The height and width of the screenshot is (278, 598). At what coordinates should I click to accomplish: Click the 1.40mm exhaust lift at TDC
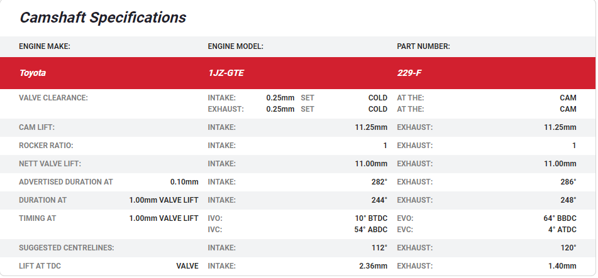pyautogui.click(x=562, y=266)
